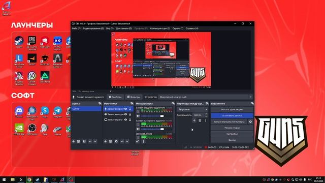This screenshot has width=325, height=183.
Task: Lock the Захват входного source
Action: (130, 109)
